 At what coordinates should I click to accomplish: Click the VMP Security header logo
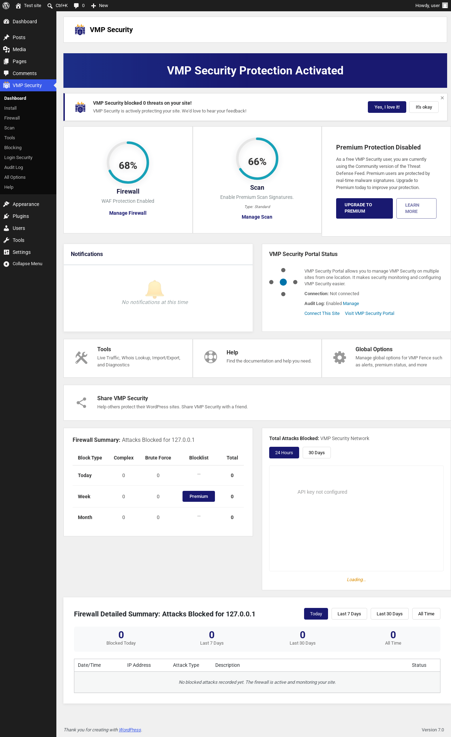click(80, 30)
